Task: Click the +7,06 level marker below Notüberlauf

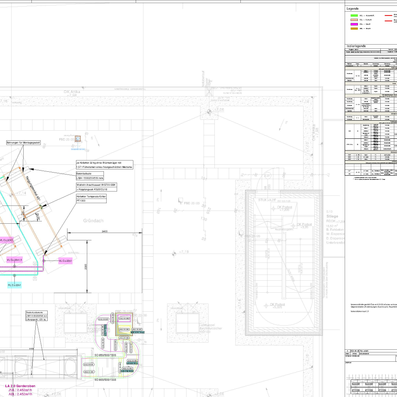Action: [210, 112]
